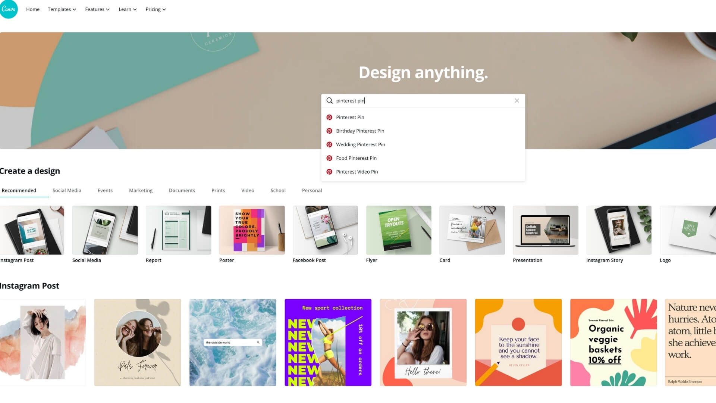The image size is (716, 403).
Task: Select the Video tab
Action: (248, 190)
